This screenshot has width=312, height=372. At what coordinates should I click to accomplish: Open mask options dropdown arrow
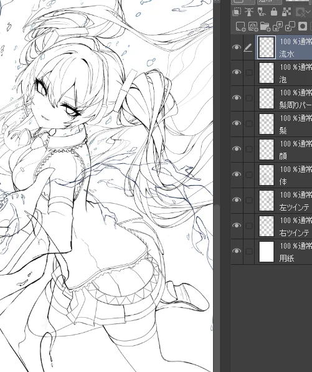coord(308,12)
